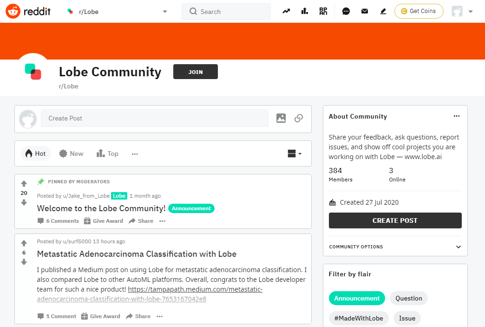485x327 pixels.
Task: Upvote the post by u/surf5000
Action: coord(24,243)
